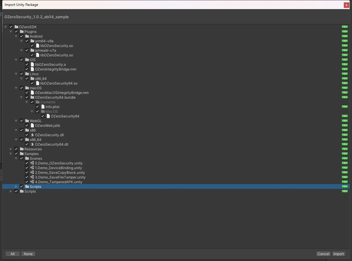Click the MacOS subfolder label
Screen dimensions: 352x261
[x=52, y=112]
